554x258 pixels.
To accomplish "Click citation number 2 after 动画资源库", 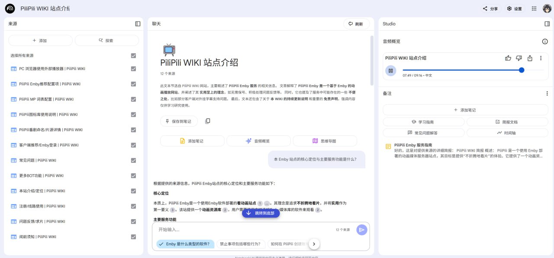I will point(225,210).
